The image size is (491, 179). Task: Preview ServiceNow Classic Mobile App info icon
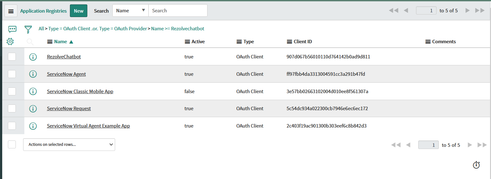tap(33, 92)
